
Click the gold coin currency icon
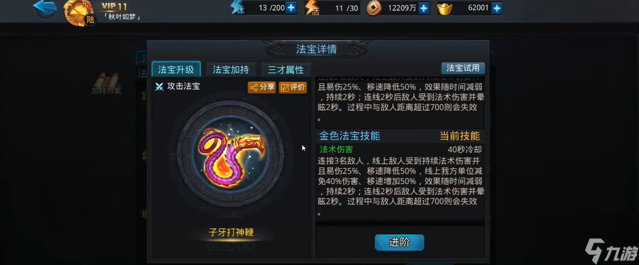374,8
